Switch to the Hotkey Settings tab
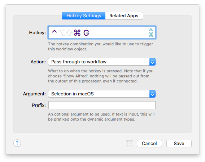This screenshot has height=162, width=205. [x=83, y=15]
